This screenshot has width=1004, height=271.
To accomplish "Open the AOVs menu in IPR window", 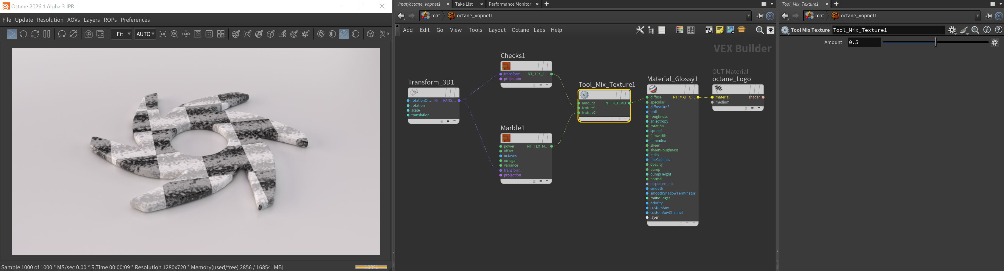I will pos(73,20).
